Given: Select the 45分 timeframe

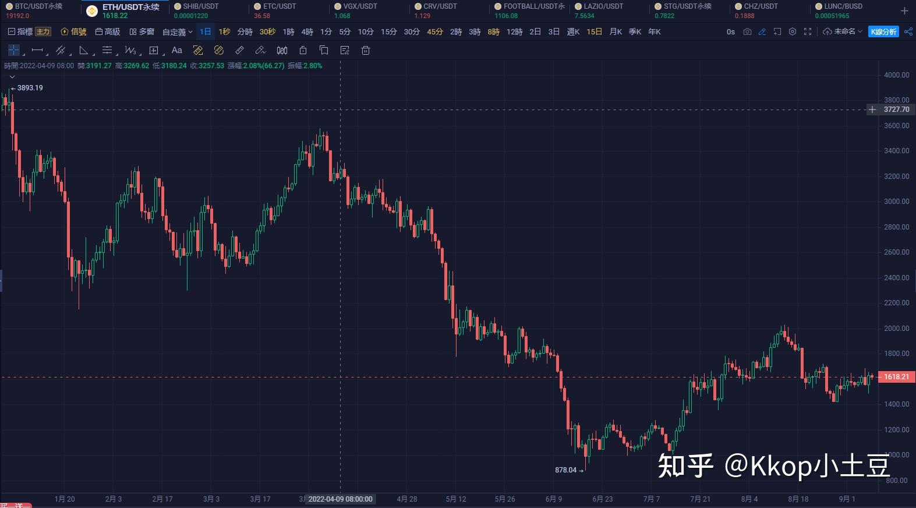Looking at the screenshot, I should pos(435,31).
